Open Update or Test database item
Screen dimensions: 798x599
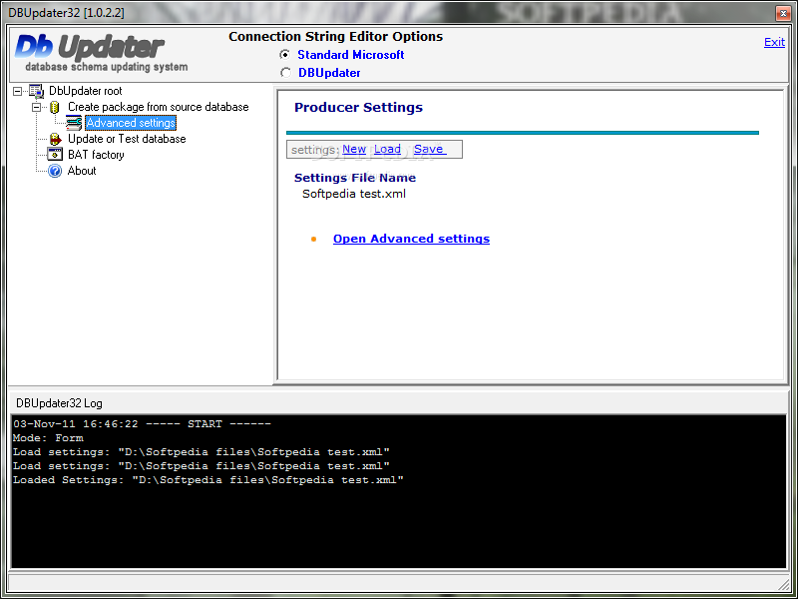click(127, 139)
